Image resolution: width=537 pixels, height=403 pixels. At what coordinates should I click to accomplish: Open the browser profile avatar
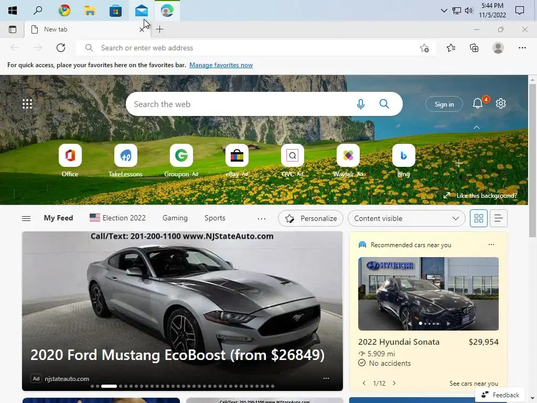(x=498, y=48)
